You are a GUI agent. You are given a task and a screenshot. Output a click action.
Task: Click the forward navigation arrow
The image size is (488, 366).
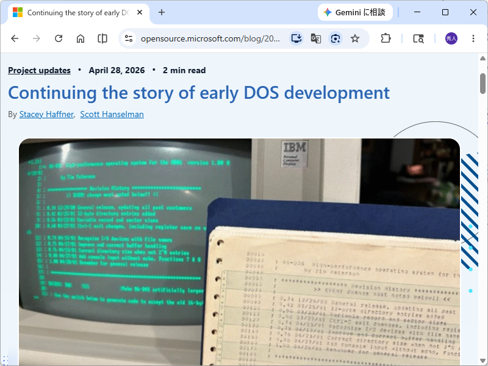click(x=37, y=38)
